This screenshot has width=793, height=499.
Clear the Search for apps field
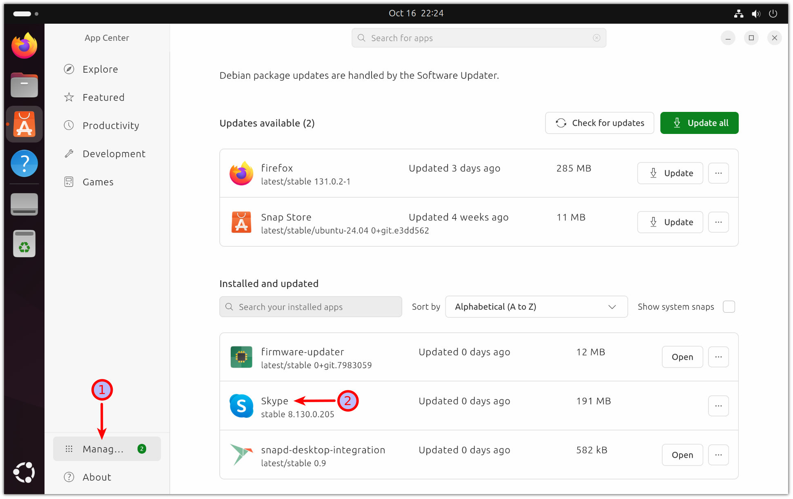click(597, 38)
